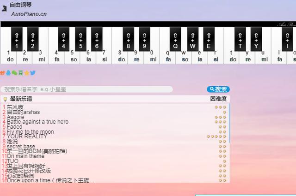Click the sheet music search input field
The height and width of the screenshot is (196, 296).
point(87,89)
